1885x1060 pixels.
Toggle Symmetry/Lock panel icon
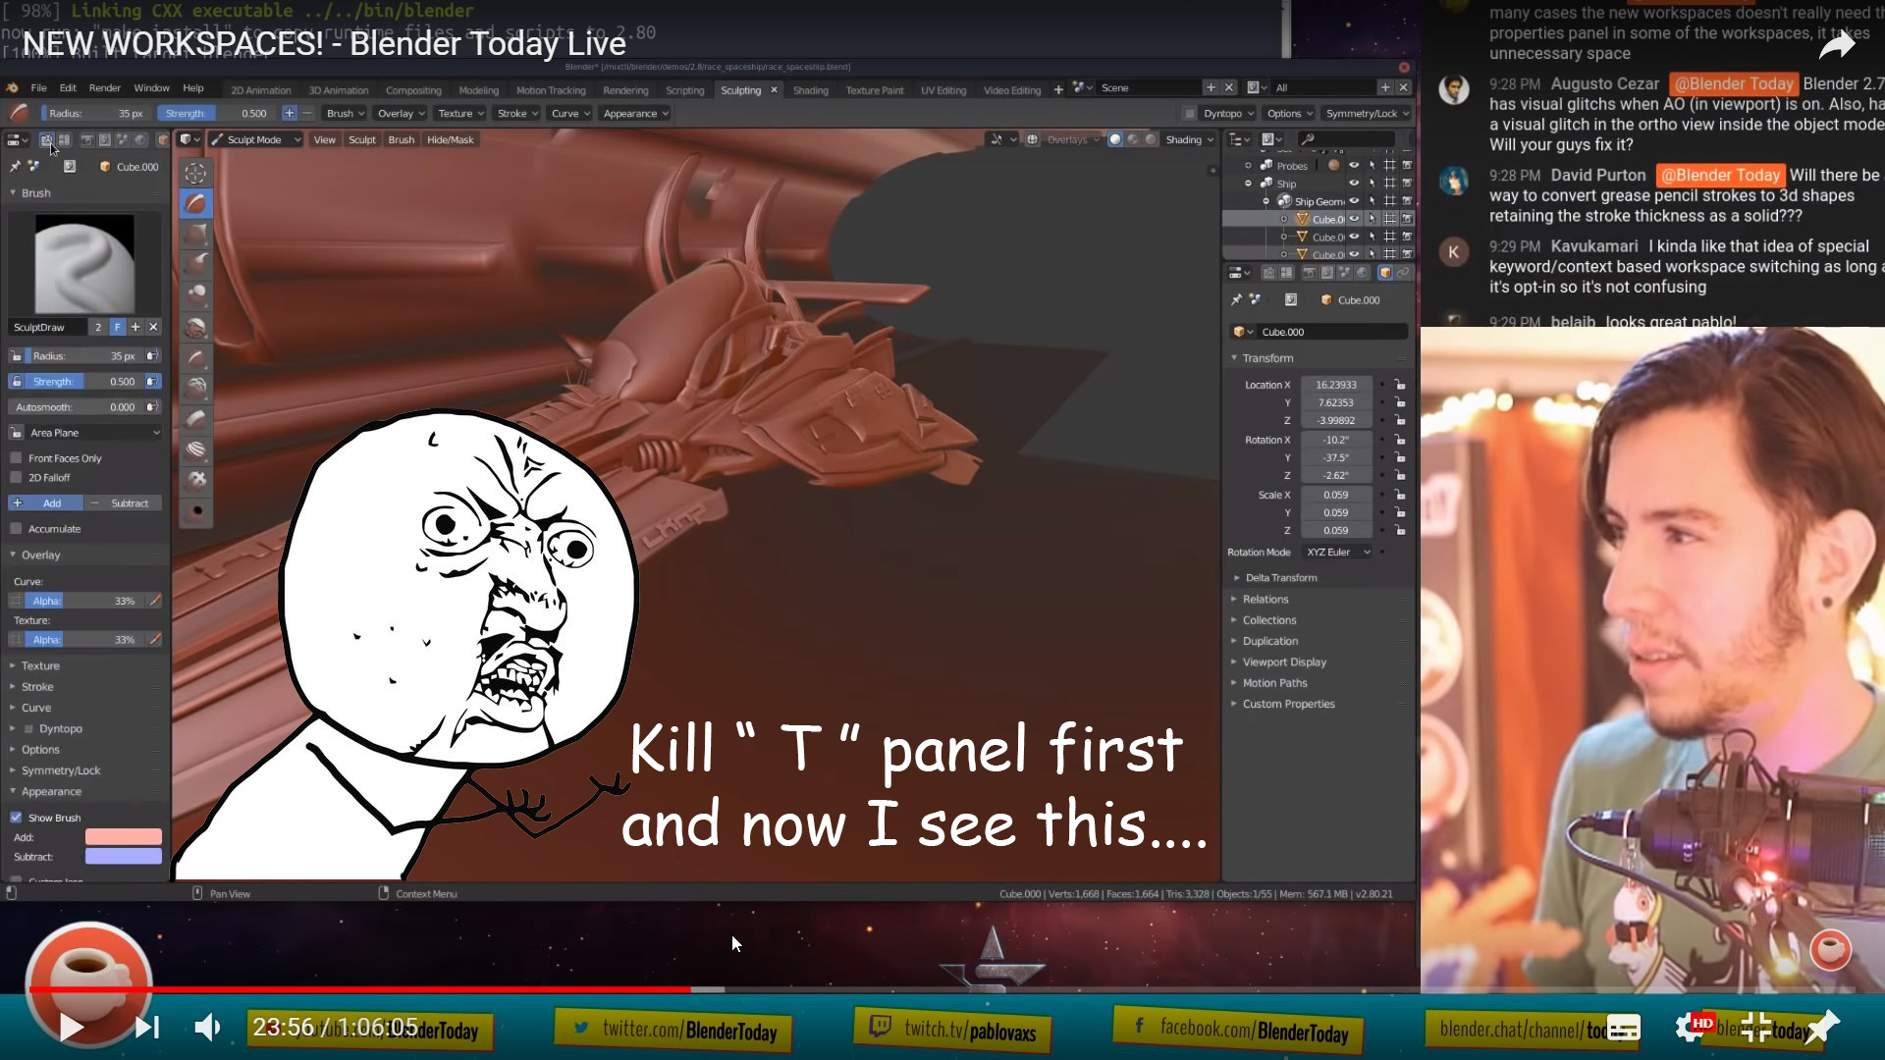(15, 770)
